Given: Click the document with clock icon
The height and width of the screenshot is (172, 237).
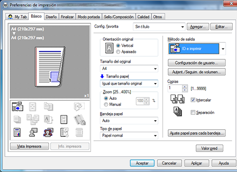Looking at the screenshot, I should click(x=64, y=133).
